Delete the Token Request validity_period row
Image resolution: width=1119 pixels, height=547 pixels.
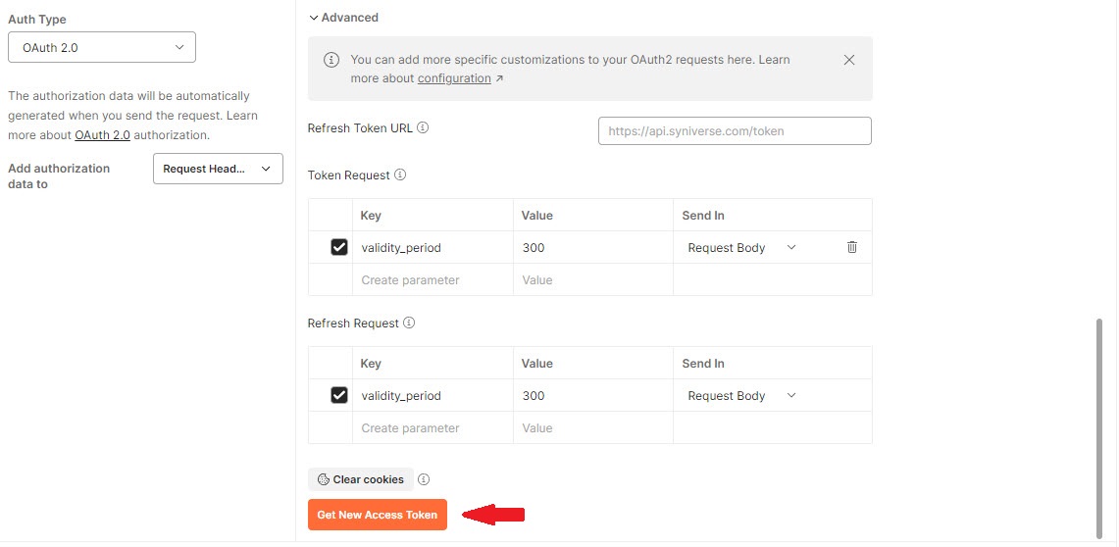(851, 248)
